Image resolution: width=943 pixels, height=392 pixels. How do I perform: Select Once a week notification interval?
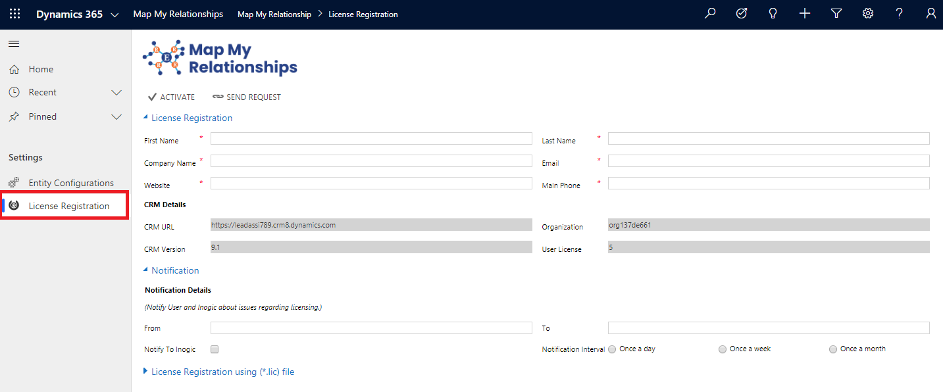pyautogui.click(x=723, y=349)
